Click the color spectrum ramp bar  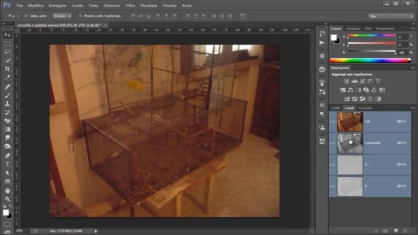pos(370,61)
